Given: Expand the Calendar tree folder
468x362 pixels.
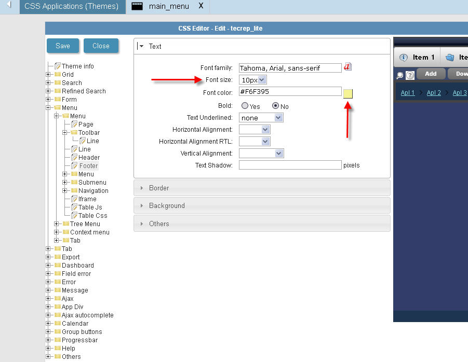Looking at the screenshot, I should coord(48,323).
